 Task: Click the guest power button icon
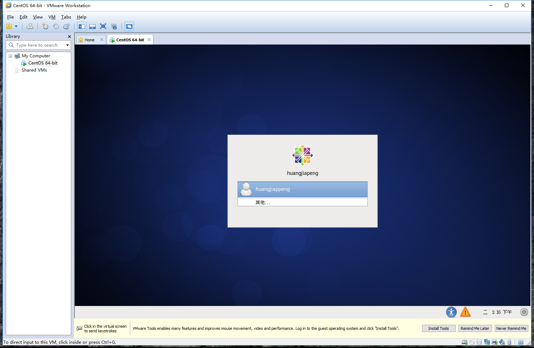524,312
